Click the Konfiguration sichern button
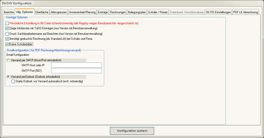This screenshot has height=138, width=264. pyautogui.click(x=132, y=131)
